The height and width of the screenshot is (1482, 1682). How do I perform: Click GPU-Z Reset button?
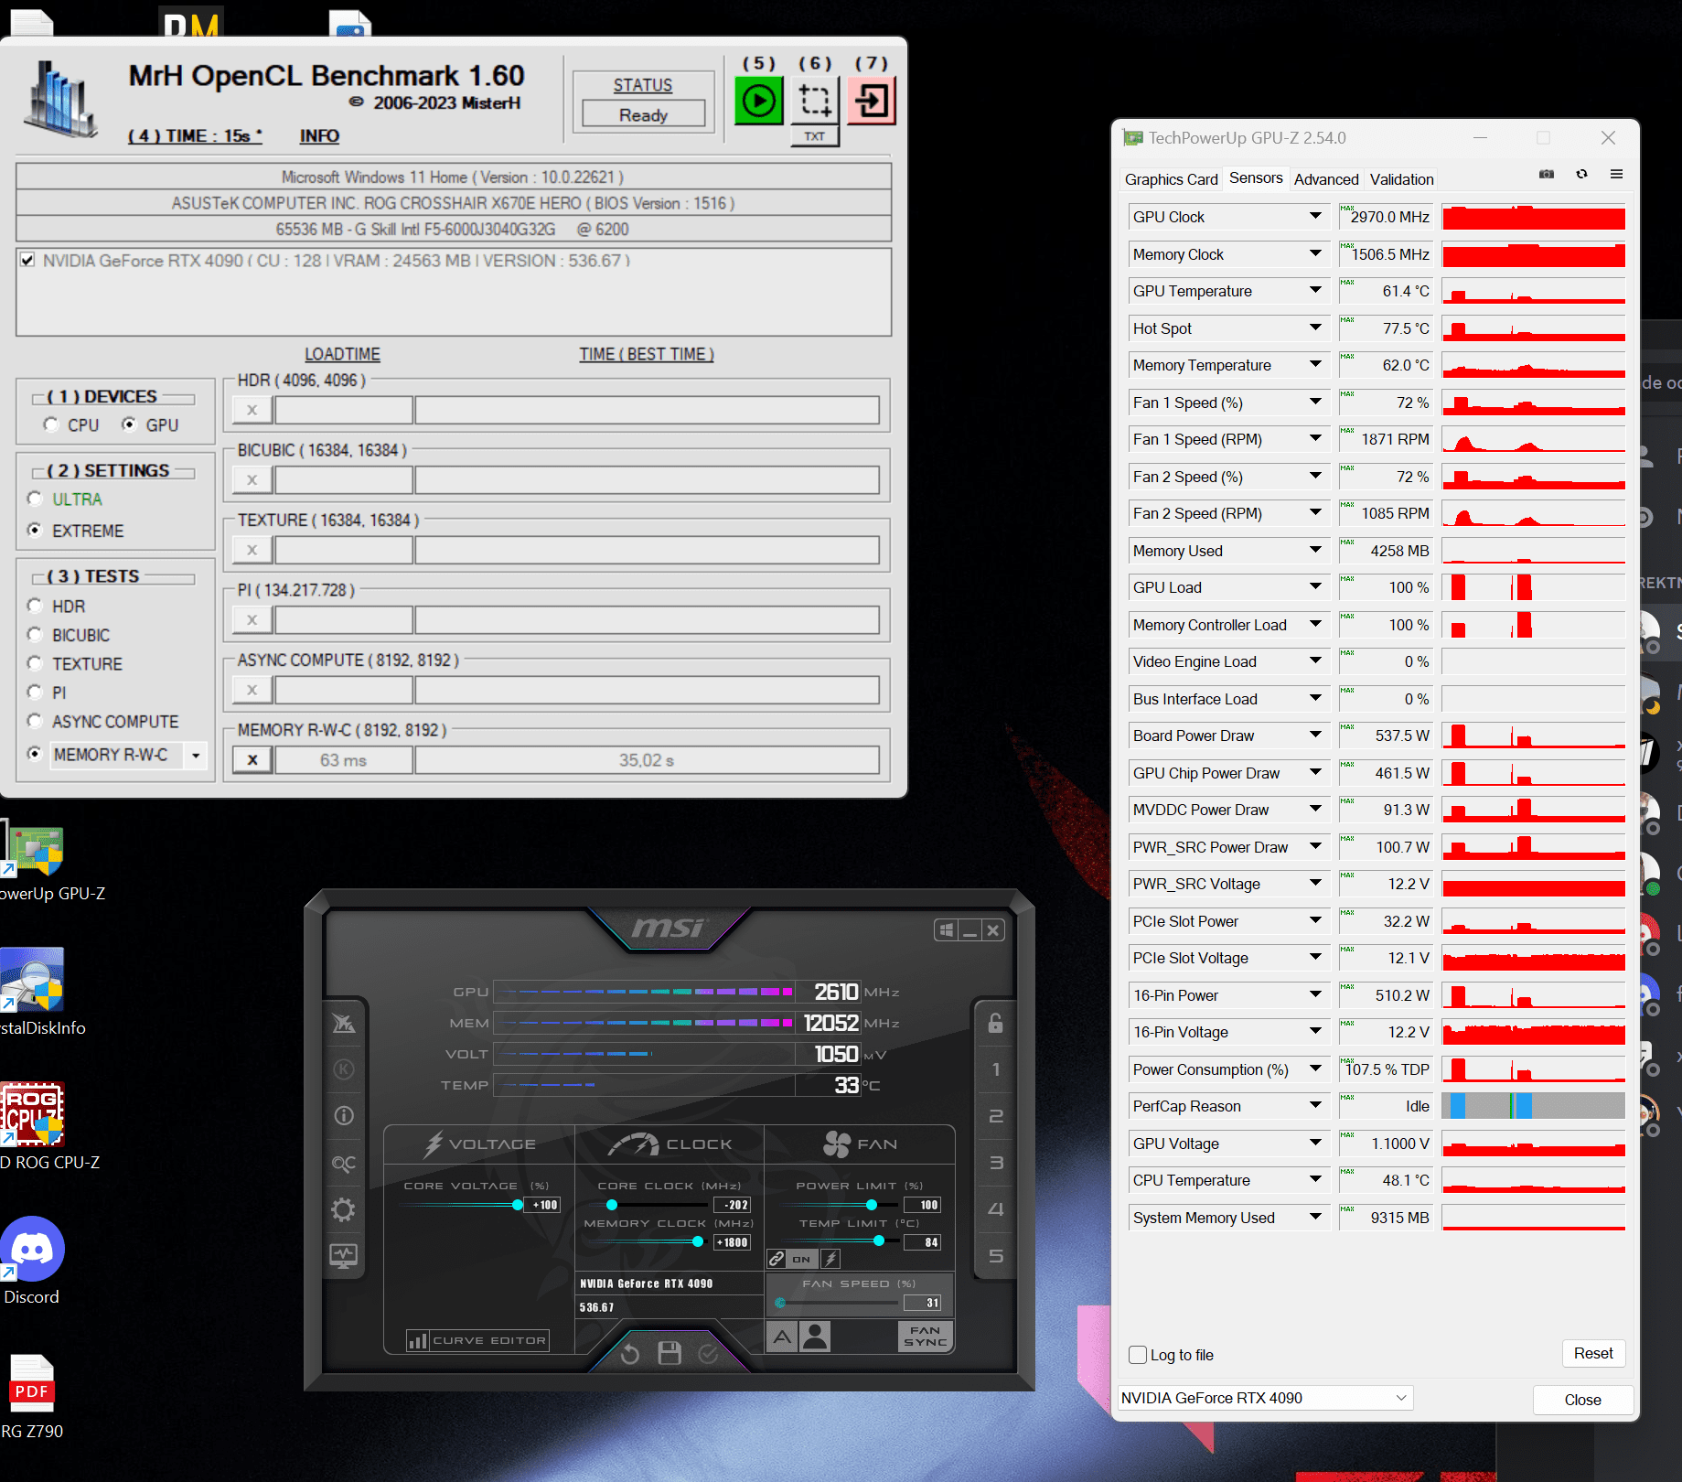[x=1593, y=1353]
